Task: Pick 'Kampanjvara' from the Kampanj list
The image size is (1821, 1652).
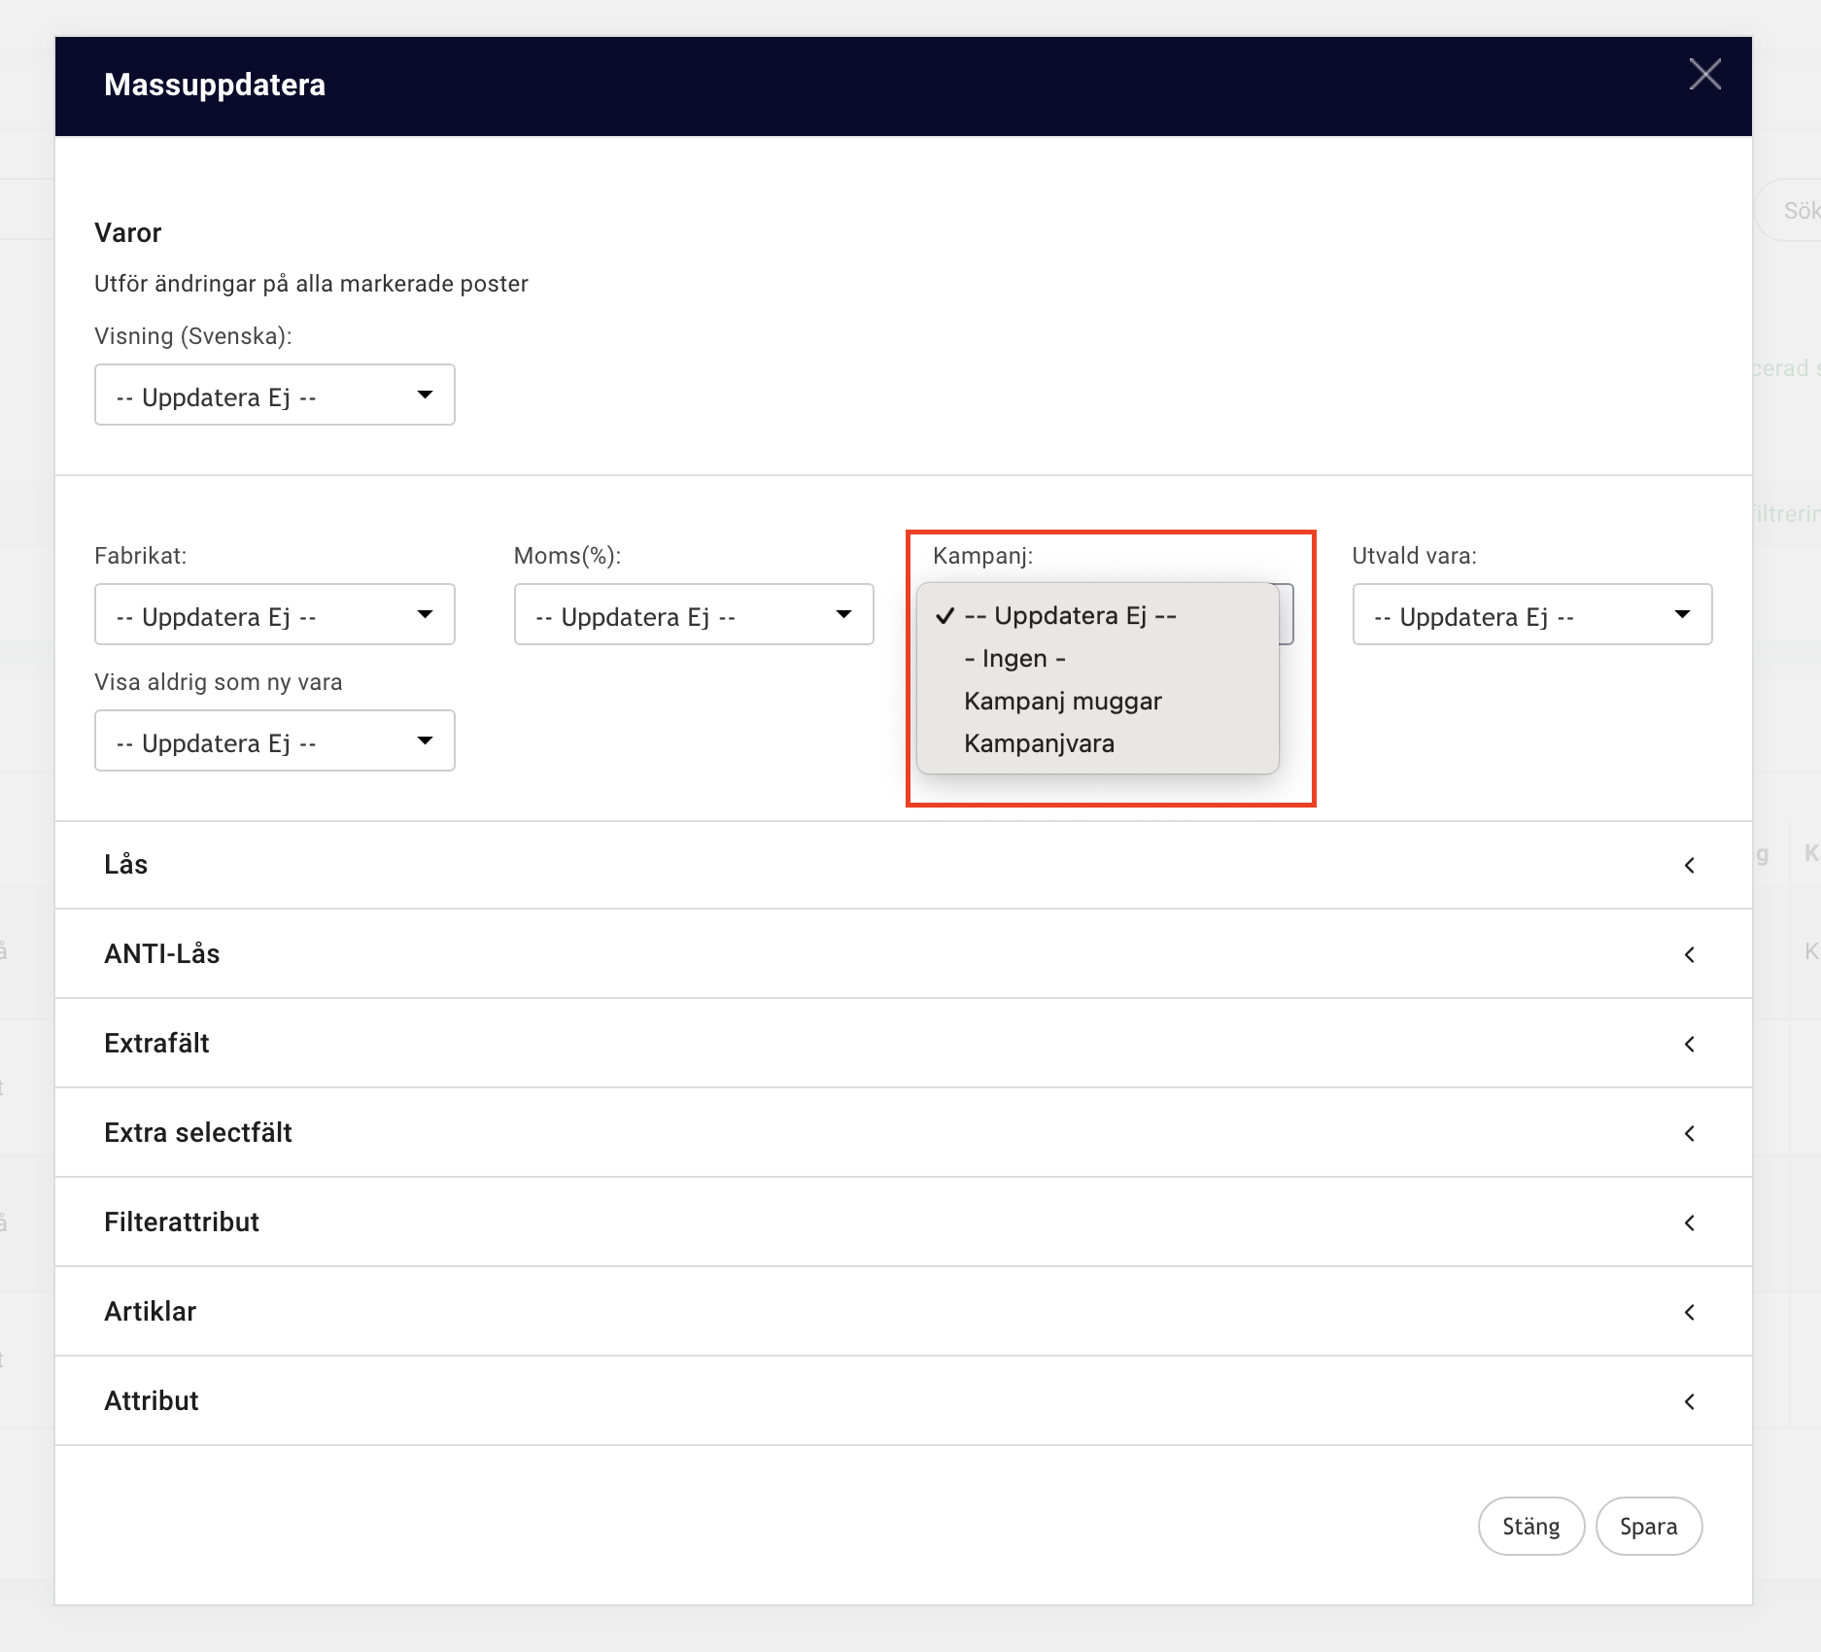Action: click(1039, 744)
